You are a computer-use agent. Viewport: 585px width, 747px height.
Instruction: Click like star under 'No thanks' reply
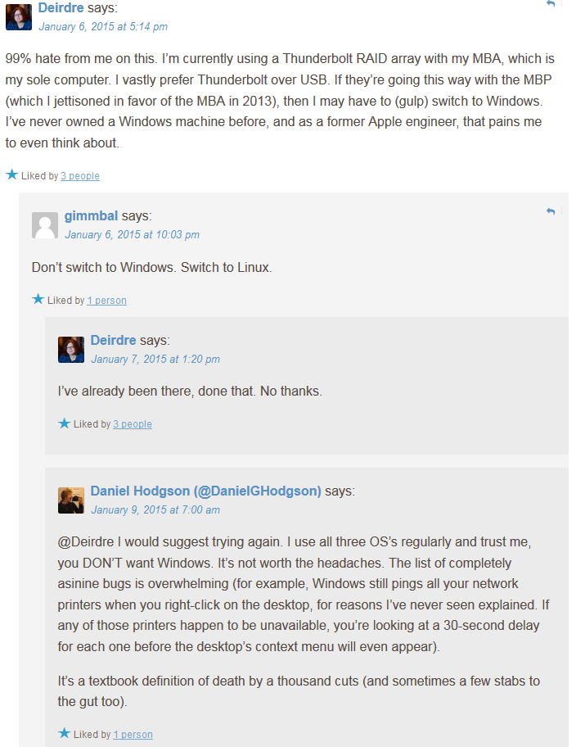65,423
